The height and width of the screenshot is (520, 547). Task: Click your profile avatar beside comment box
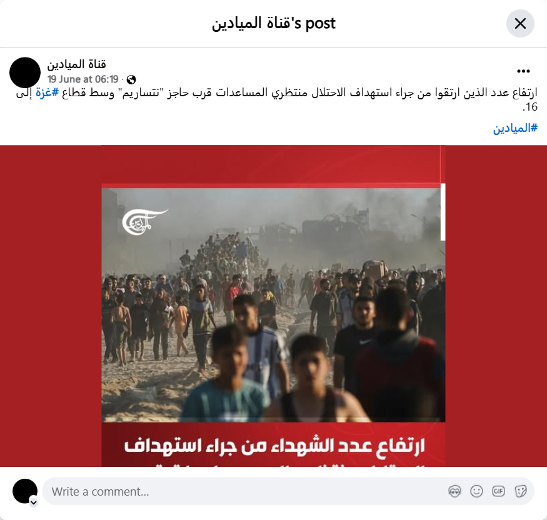[x=25, y=491]
